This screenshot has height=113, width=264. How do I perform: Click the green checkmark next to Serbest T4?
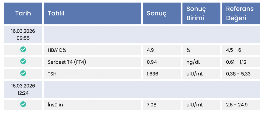pyautogui.click(x=23, y=61)
